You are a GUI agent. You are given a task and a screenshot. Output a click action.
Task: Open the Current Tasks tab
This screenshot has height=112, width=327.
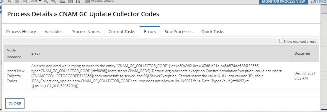pyautogui.click(x=122, y=32)
